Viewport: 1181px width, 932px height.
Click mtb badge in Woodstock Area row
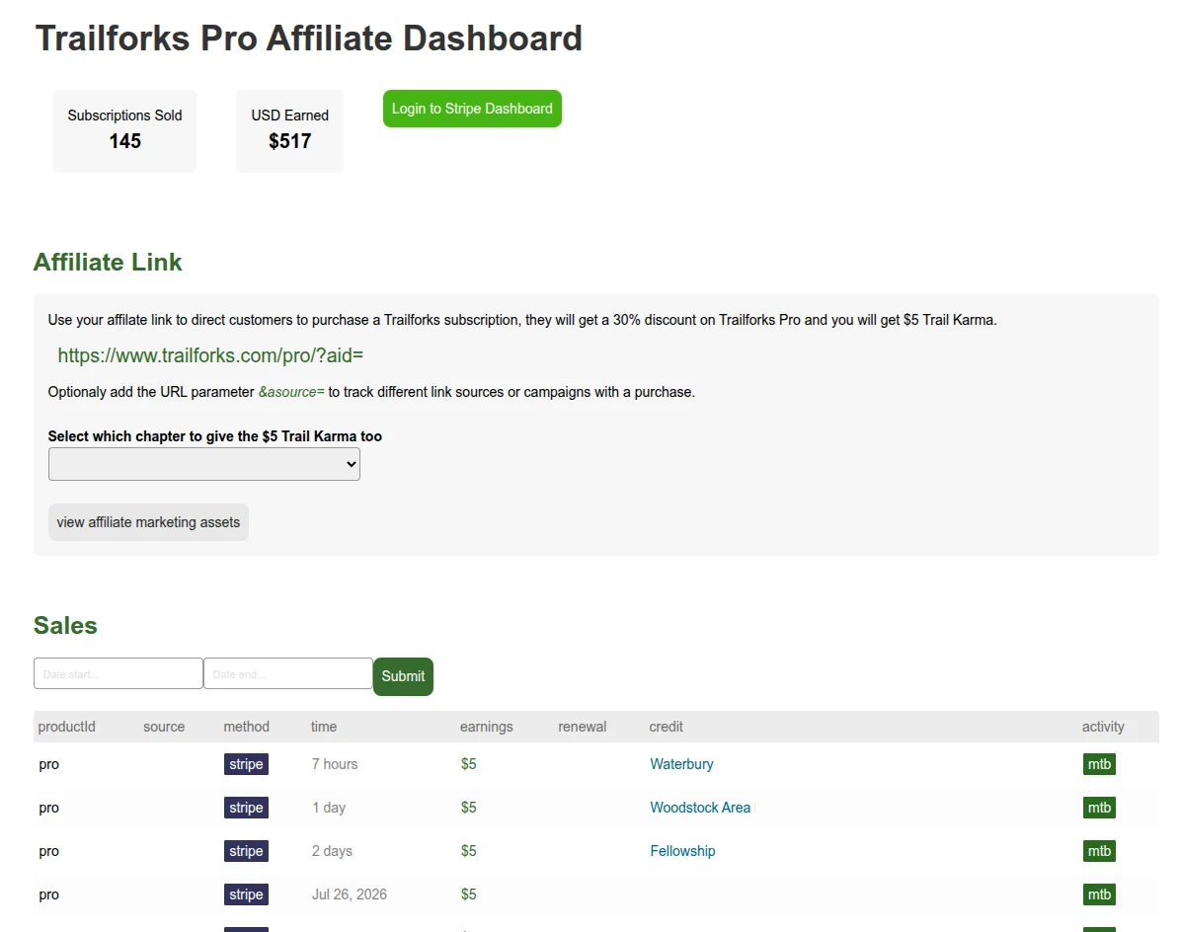pyautogui.click(x=1099, y=808)
